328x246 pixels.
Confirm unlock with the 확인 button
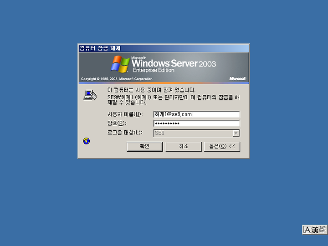click(144, 146)
